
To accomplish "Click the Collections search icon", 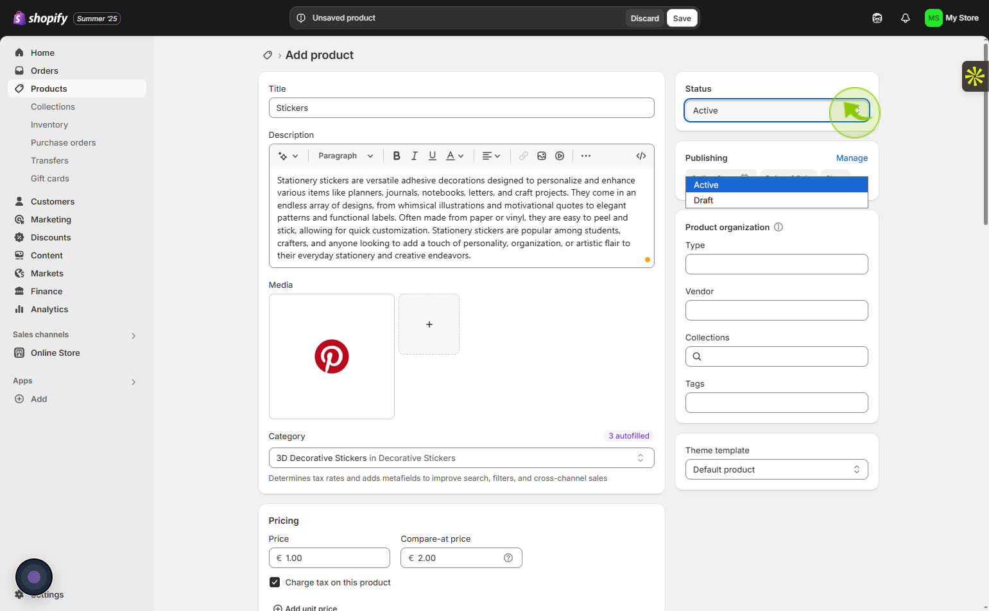I will (x=697, y=356).
